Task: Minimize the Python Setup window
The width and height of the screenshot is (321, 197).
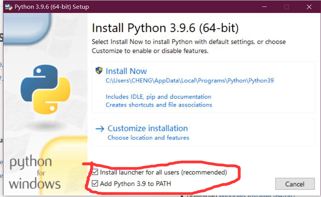Action: tap(264, 7)
